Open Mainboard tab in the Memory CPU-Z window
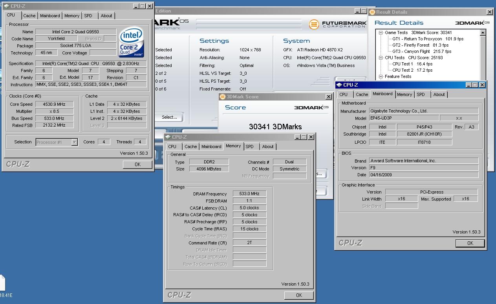496x304 pixels. [211, 147]
